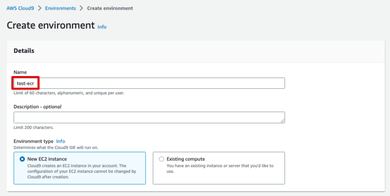Grab the Description textarea resize handle
390x196 pixels.
coord(282,120)
